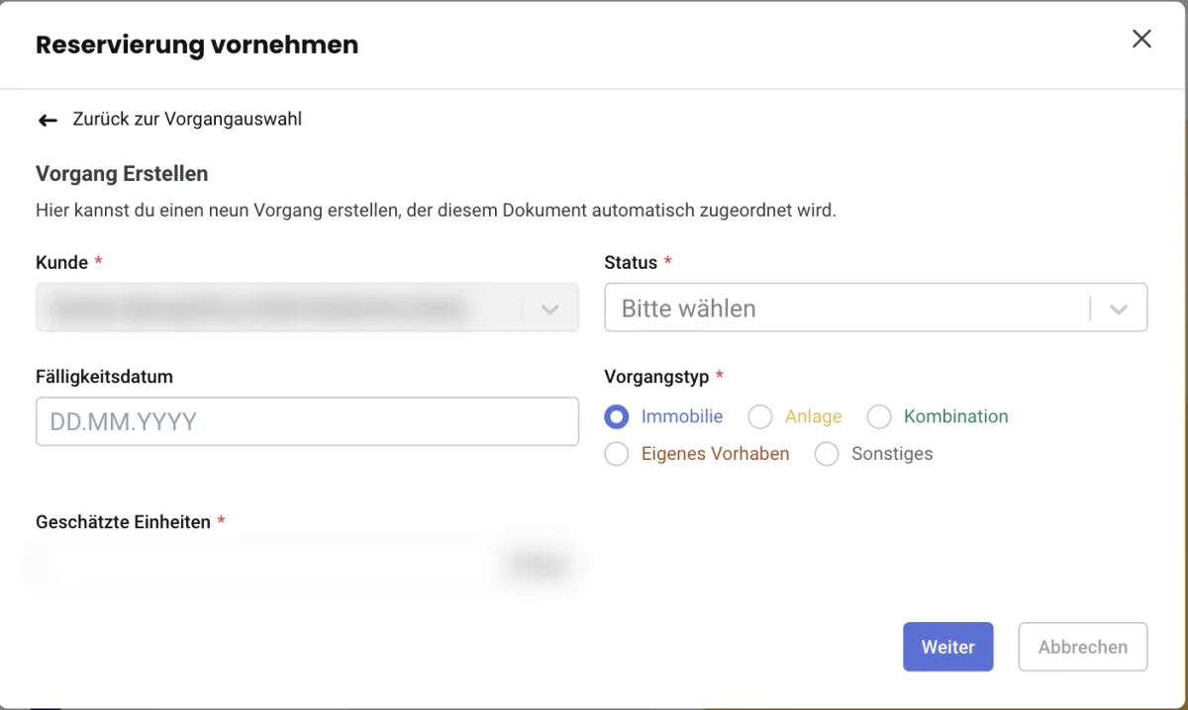This screenshot has height=710, width=1188.
Task: Click the Status dropdown chevron arrow
Action: [x=1119, y=309]
